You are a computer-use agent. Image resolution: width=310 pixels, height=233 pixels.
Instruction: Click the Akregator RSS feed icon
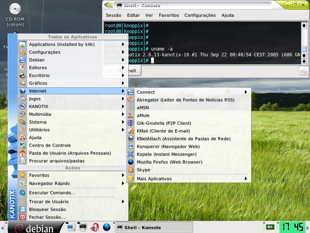[131, 100]
